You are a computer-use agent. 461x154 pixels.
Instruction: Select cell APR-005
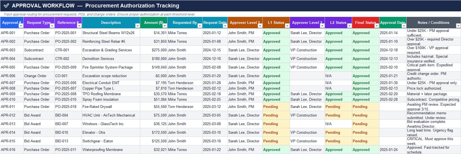click(12, 67)
